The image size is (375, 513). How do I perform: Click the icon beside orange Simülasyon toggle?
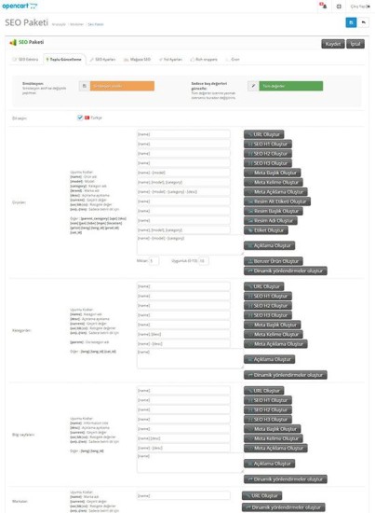tap(84, 86)
